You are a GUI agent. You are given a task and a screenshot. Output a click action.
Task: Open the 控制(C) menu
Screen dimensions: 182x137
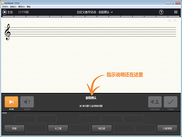coord(13,7)
